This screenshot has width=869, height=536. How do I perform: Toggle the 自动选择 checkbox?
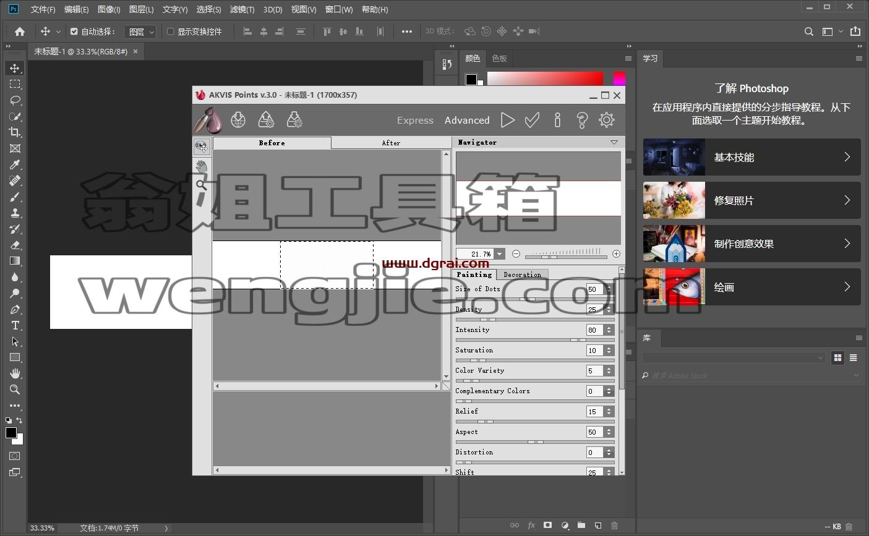(74, 32)
